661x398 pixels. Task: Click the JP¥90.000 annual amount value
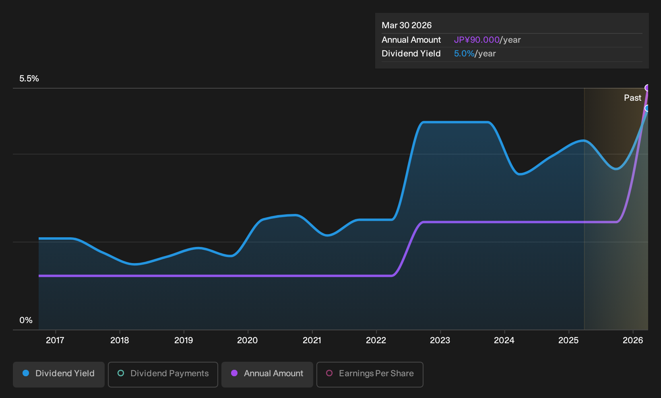click(477, 40)
